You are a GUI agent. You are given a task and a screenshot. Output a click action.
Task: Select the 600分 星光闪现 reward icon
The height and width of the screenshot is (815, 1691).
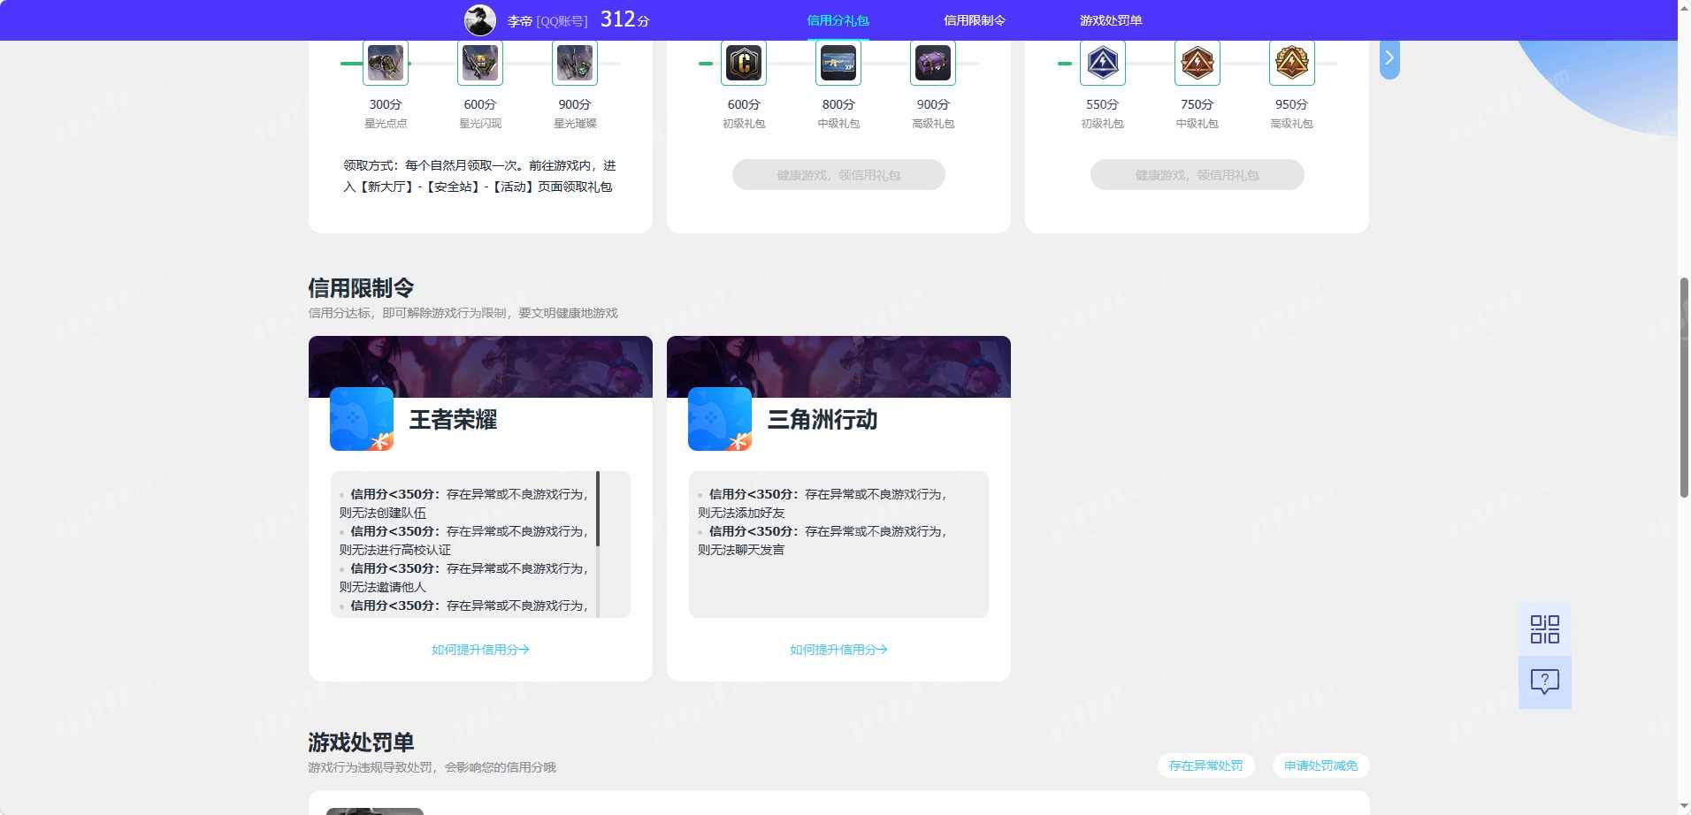pos(480,63)
